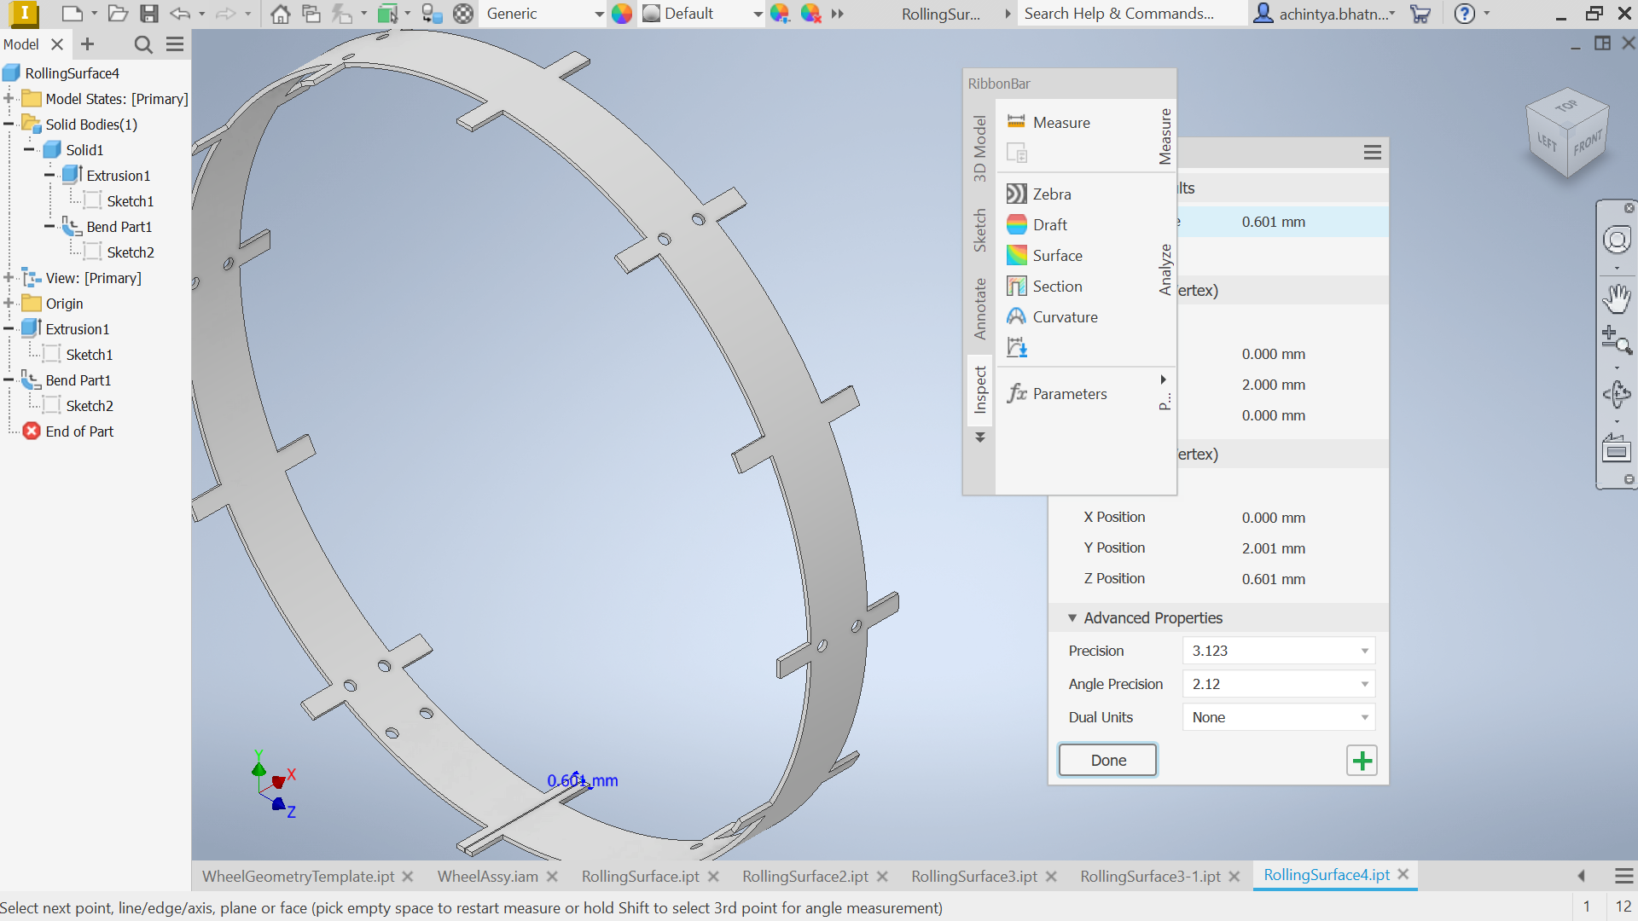Save the file with the disk icon
This screenshot has height=921, width=1638.
[150, 14]
